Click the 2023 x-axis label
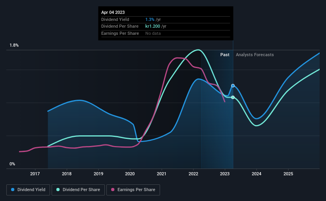This screenshot has width=326, height=201. pos(225,174)
